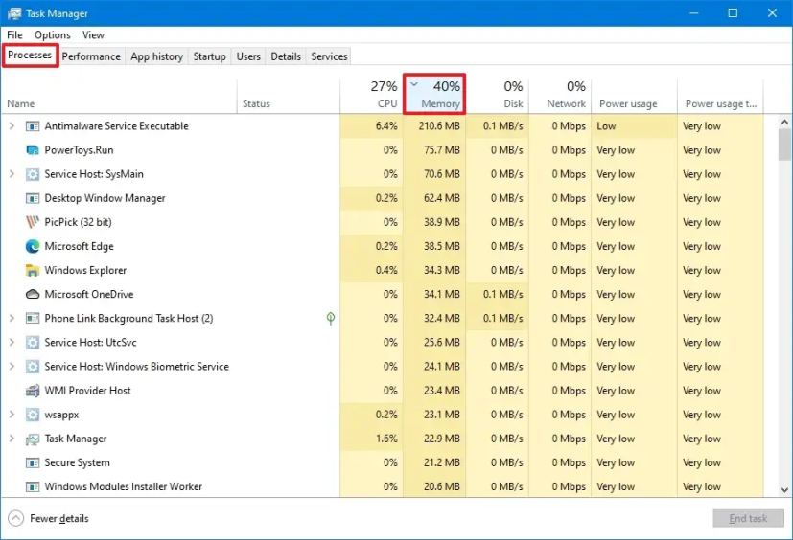Click the PicPick (32 bit) icon

point(33,222)
